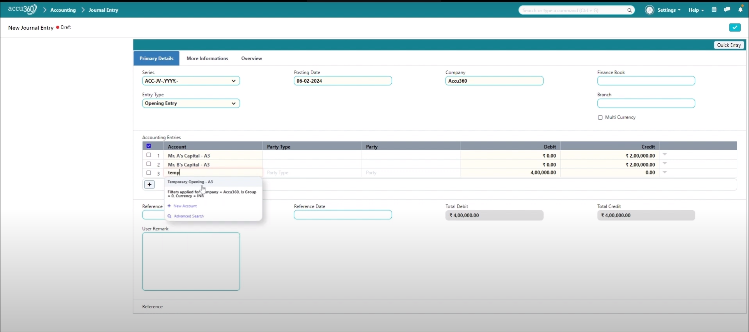Check row 3 checkbox
Image resolution: width=749 pixels, height=332 pixels.
[x=149, y=173]
